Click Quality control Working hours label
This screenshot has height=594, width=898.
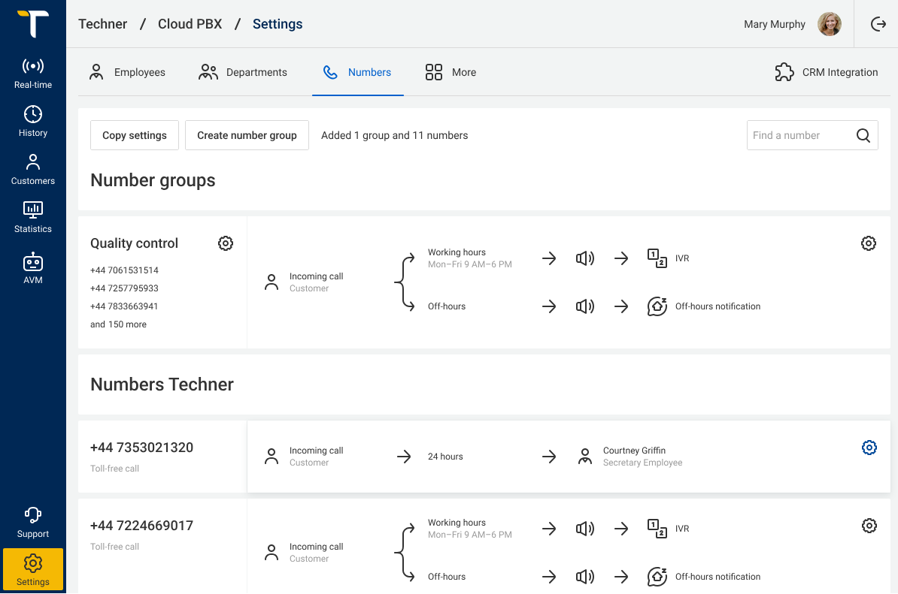[457, 252]
